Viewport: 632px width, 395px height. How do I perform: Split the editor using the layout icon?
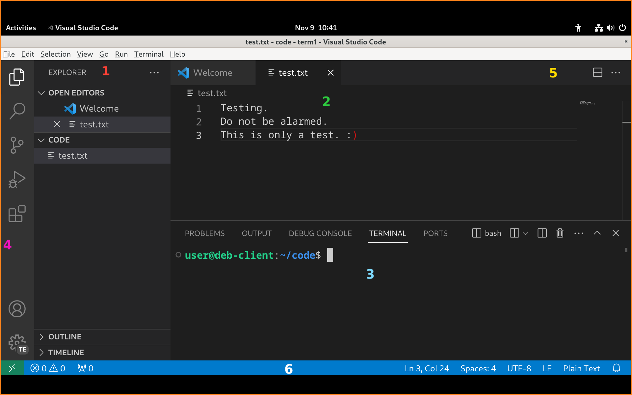click(x=597, y=72)
